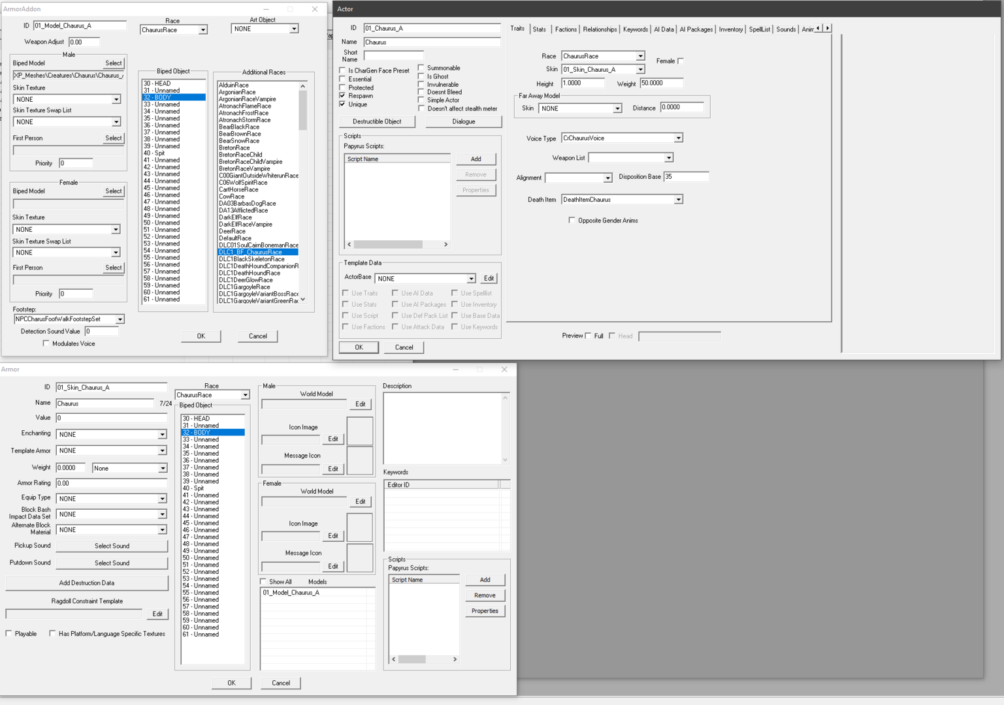Confirm the ArmorAddon dialog with OK

click(201, 336)
